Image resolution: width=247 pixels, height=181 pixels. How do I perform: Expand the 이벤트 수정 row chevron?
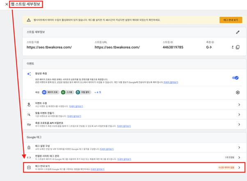239,105
